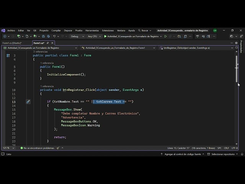Click the No se encontraron problemas indicator
Image resolution: width=245 pixels, height=184 pixels.
37,148
